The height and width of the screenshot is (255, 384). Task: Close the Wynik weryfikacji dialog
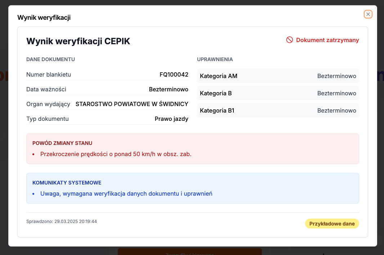[x=368, y=14]
